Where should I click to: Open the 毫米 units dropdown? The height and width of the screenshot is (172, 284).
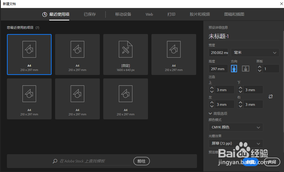[x=255, y=53]
